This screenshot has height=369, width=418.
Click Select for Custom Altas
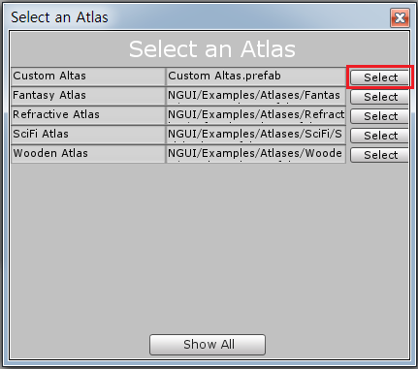[x=379, y=77]
